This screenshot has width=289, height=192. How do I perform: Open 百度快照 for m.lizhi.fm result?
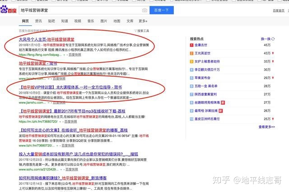[x=71, y=122]
